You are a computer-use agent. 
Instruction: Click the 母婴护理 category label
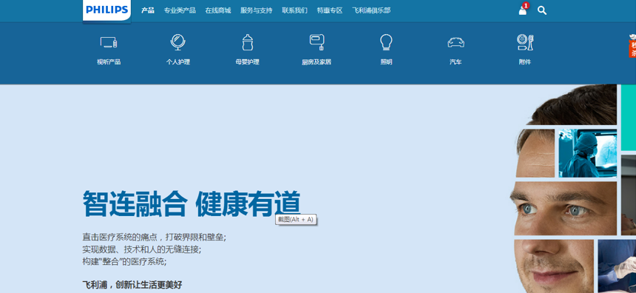pos(248,62)
